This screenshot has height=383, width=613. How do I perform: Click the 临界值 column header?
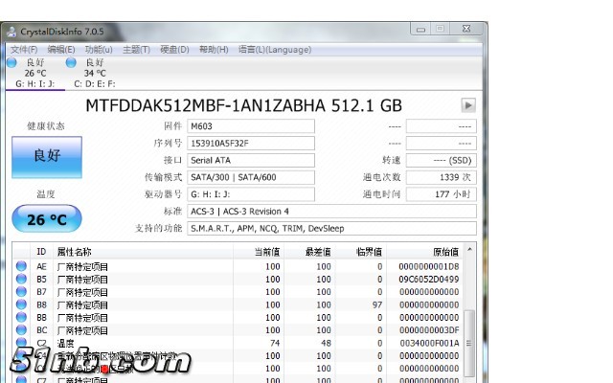pyautogui.click(x=360, y=252)
